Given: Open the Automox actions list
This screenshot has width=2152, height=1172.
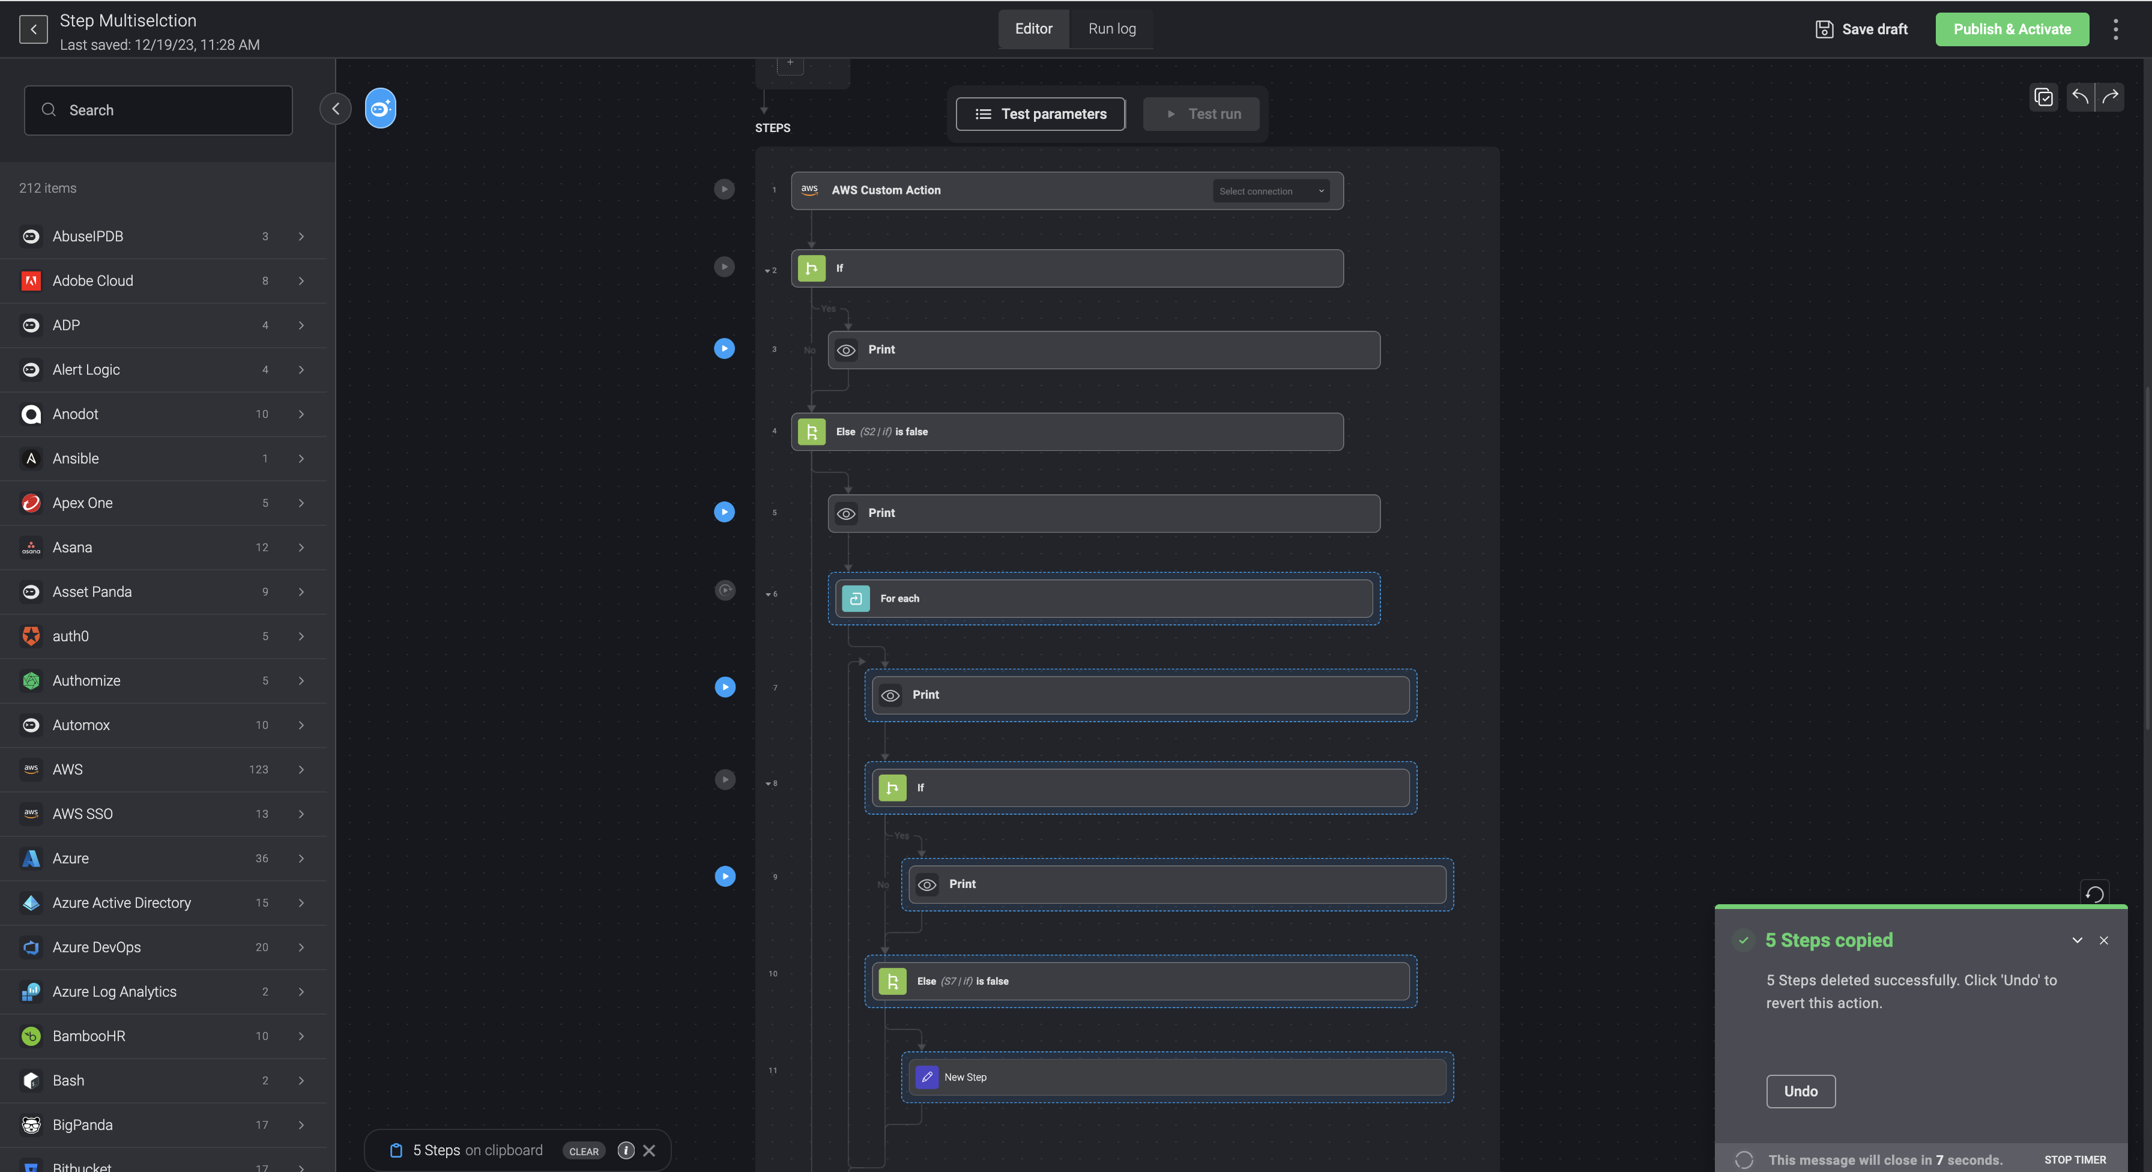Looking at the screenshot, I should (x=163, y=725).
